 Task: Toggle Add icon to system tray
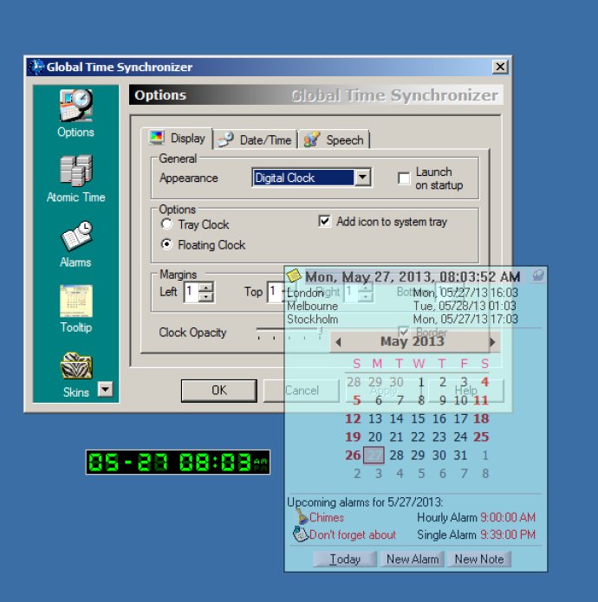(324, 221)
